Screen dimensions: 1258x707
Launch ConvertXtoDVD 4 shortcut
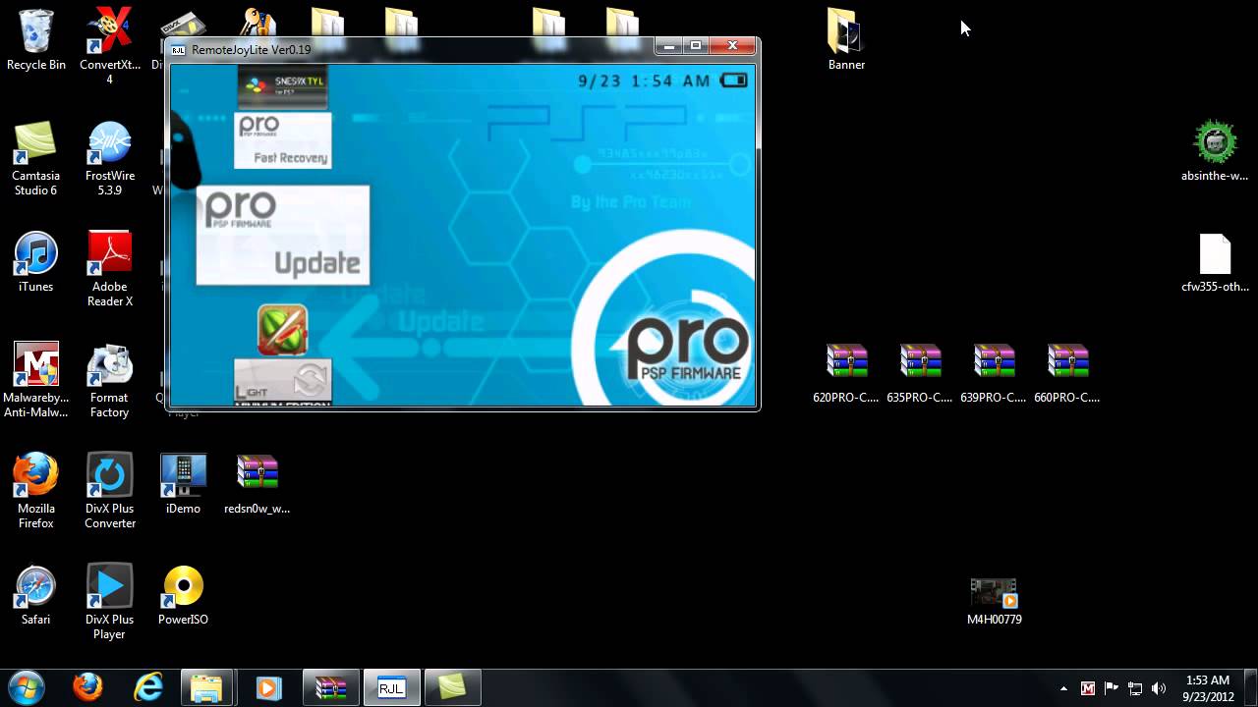109,46
